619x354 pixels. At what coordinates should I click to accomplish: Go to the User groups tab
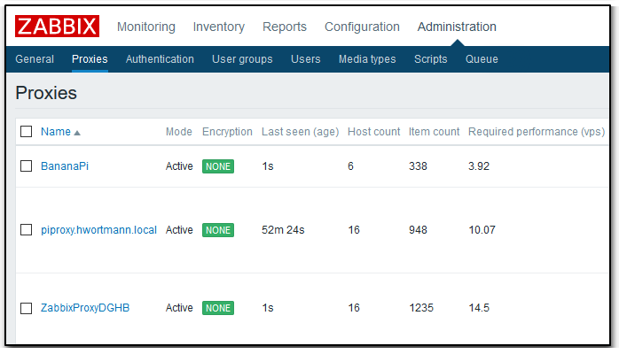[x=242, y=59]
